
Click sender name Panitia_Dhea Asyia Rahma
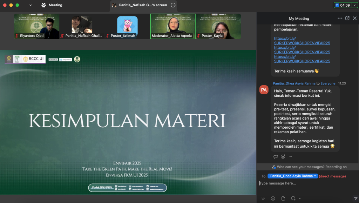pos(294,83)
